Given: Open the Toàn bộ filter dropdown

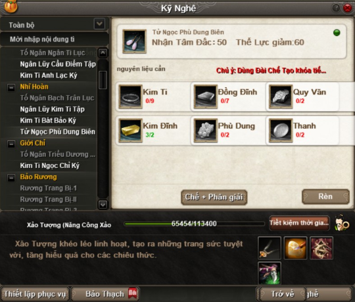Looking at the screenshot, I should (99, 24).
